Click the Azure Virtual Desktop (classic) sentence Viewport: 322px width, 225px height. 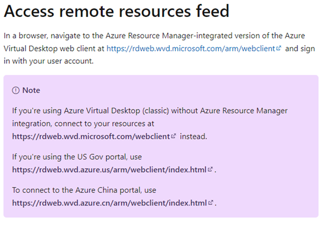coord(150,111)
